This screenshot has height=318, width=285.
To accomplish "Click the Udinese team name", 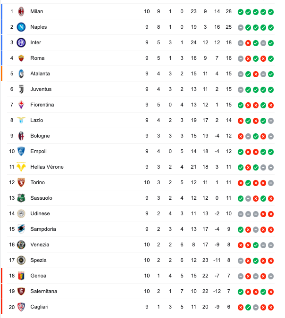I will click(x=40, y=213).
